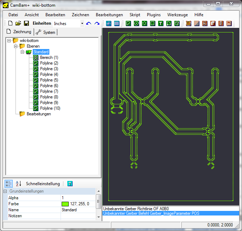Image resolution: width=242 pixels, height=231 pixels.
Task: Click the redo arrow
Action: point(97,23)
